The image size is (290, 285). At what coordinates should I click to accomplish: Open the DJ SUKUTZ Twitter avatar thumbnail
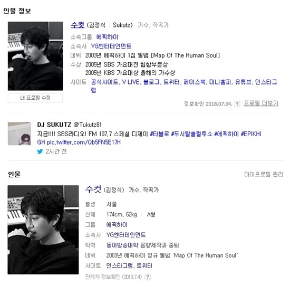tap(19, 134)
